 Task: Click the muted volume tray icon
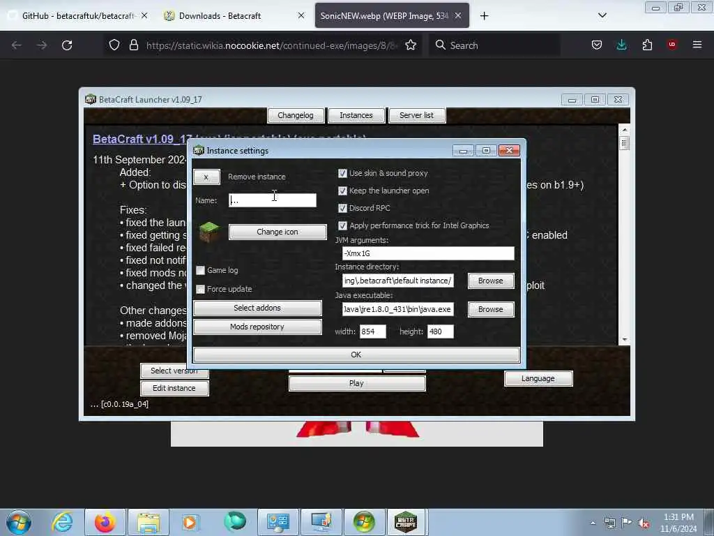pos(644,523)
